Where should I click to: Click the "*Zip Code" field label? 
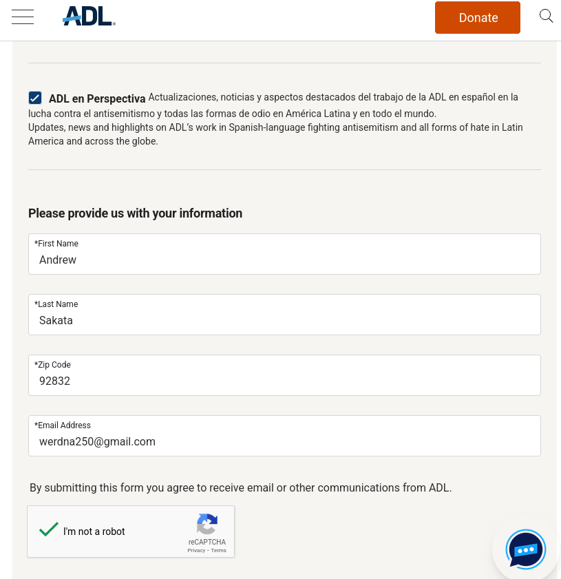click(53, 365)
